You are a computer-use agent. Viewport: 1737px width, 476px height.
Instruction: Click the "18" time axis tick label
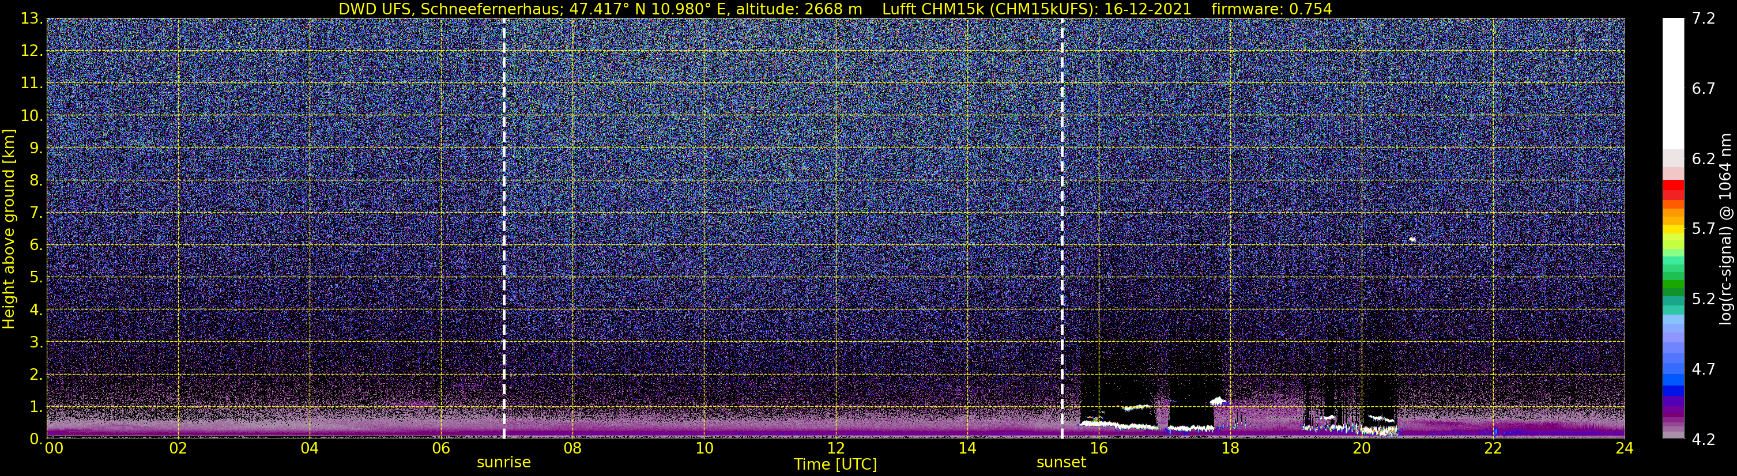(x=1230, y=449)
